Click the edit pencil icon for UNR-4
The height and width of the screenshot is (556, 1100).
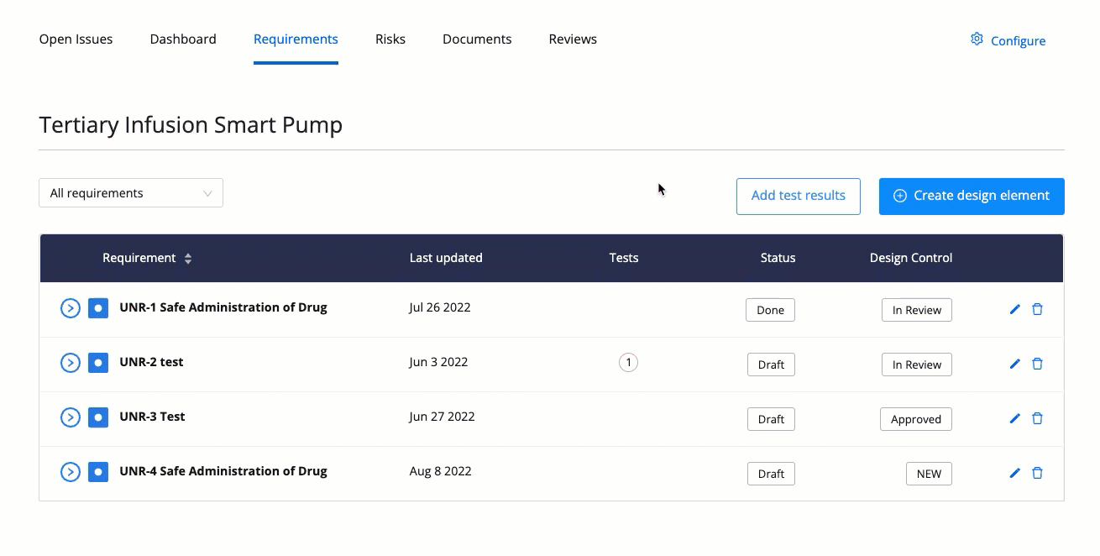[x=1014, y=473]
